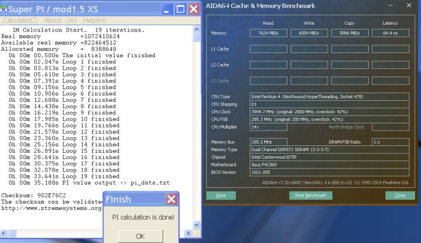
Task: Click Motherboard value Asus P4C800
Action: pyautogui.click(x=329, y=164)
